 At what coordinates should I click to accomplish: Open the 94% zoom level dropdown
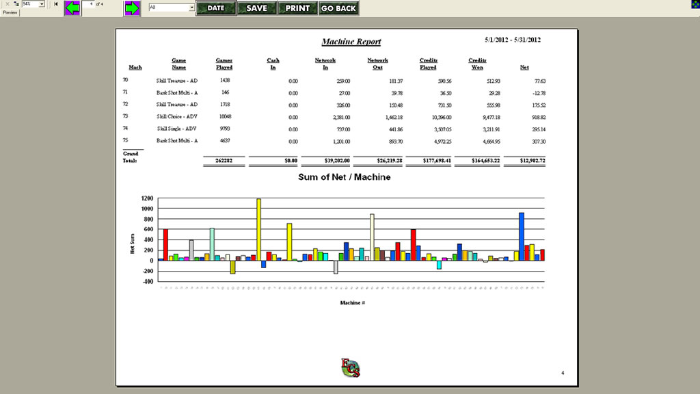[x=42, y=4]
